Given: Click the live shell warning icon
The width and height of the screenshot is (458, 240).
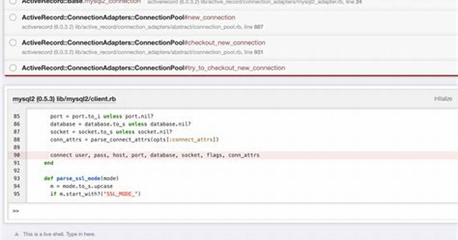Looking at the screenshot, I should click(16, 234).
